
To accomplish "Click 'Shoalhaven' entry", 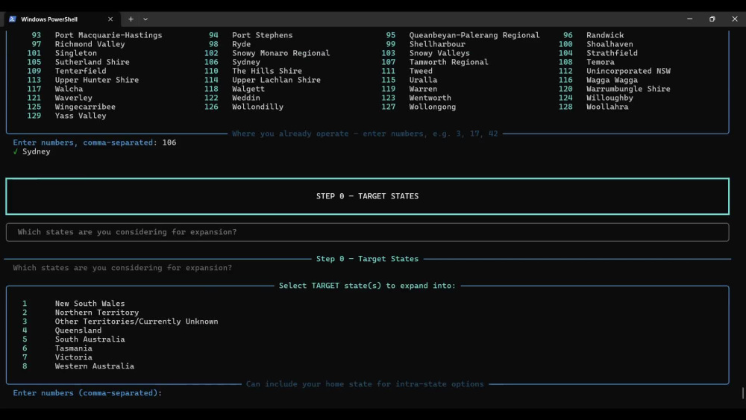I will coord(610,44).
